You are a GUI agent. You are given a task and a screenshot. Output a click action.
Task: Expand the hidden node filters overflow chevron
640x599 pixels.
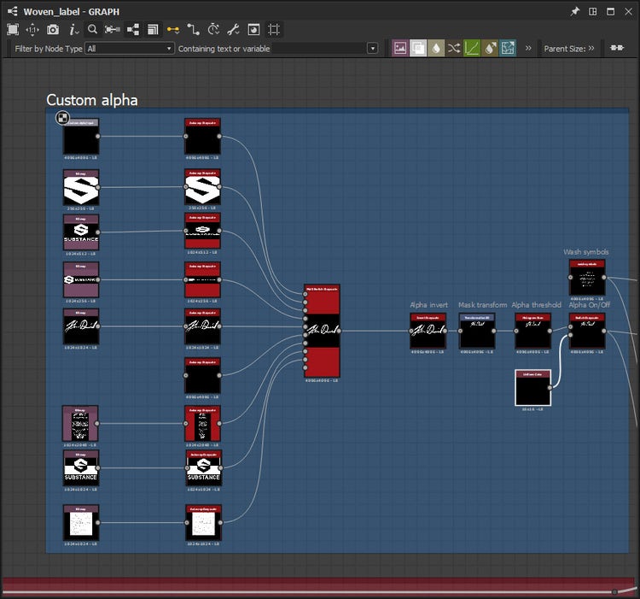tap(528, 49)
